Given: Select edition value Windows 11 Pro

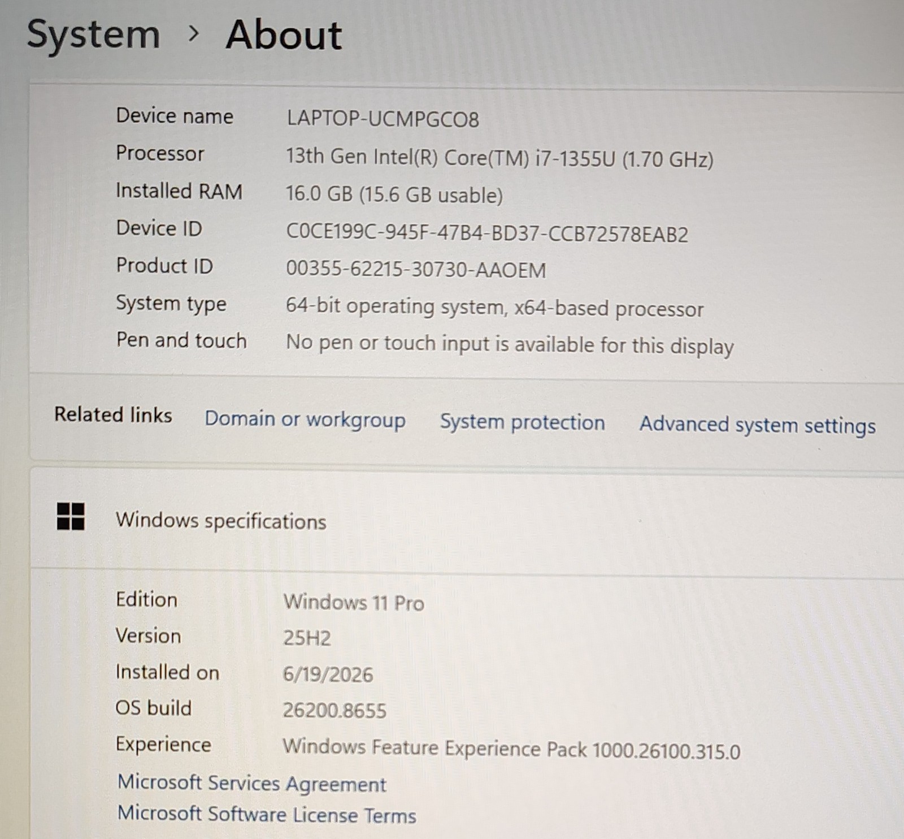Looking at the screenshot, I should (x=354, y=603).
